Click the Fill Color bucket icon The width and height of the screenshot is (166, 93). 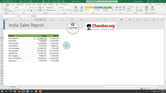28,10
